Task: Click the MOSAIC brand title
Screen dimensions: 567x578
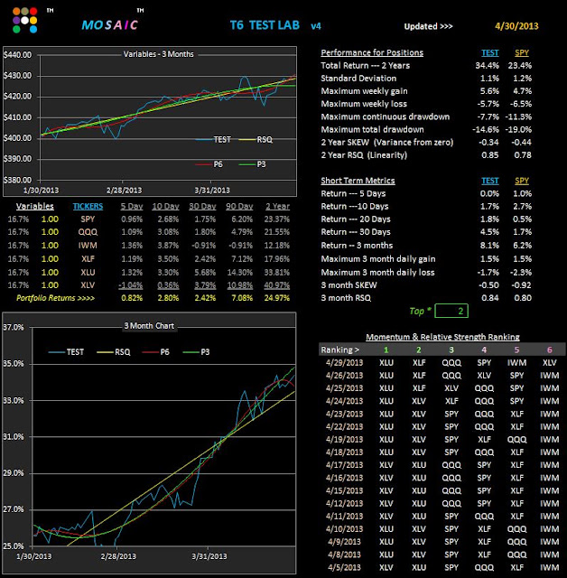Action: click(x=110, y=25)
